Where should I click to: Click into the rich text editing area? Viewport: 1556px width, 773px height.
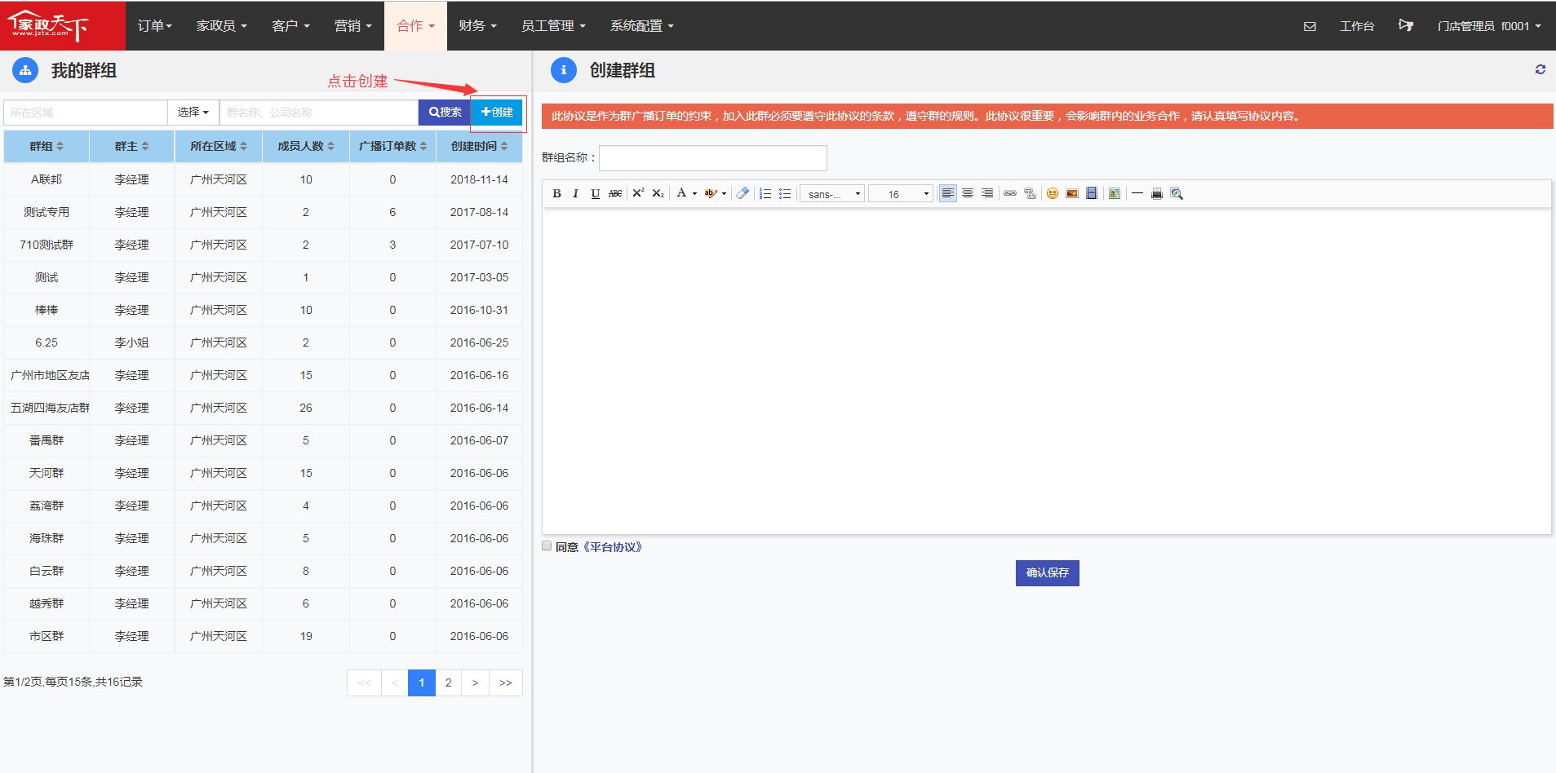[1046, 371]
